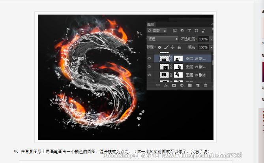The image size is (264, 163).
Task: Click the link layers chain icon
Action: [158, 85]
